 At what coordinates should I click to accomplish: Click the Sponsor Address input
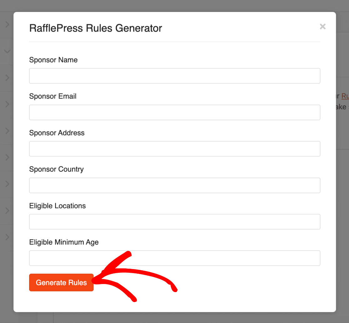(174, 149)
